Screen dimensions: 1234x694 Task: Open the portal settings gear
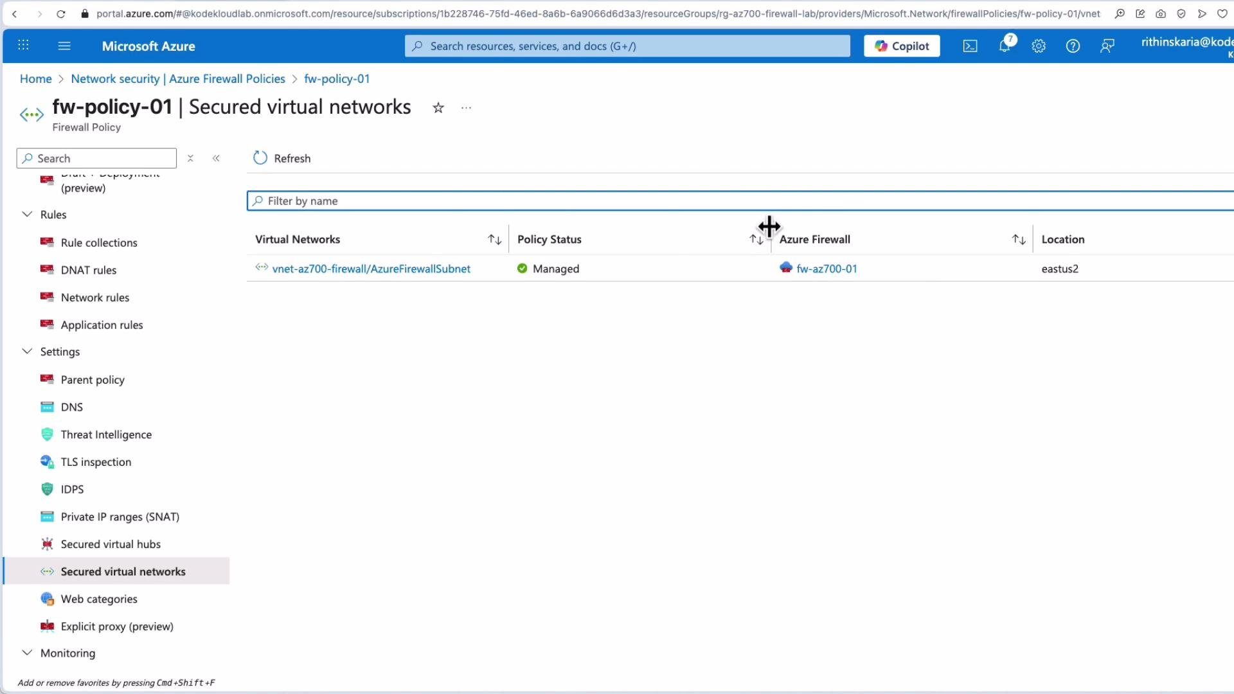(x=1039, y=46)
